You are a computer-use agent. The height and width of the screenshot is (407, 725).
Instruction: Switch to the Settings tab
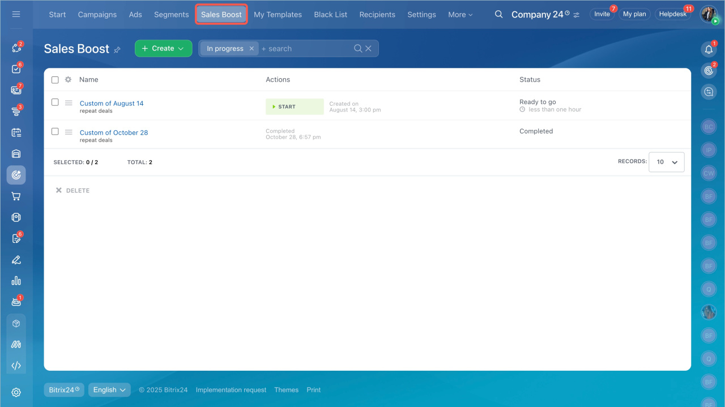point(421,15)
